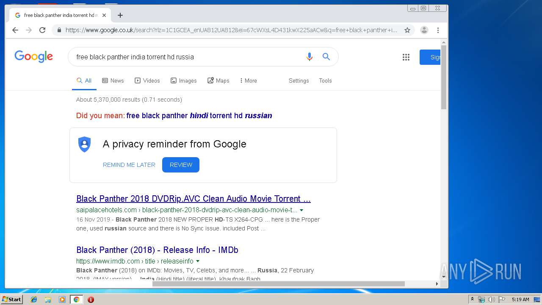This screenshot has width=542, height=305.
Task: Launch Internet Explorer from the taskbar
Action: [34, 299]
